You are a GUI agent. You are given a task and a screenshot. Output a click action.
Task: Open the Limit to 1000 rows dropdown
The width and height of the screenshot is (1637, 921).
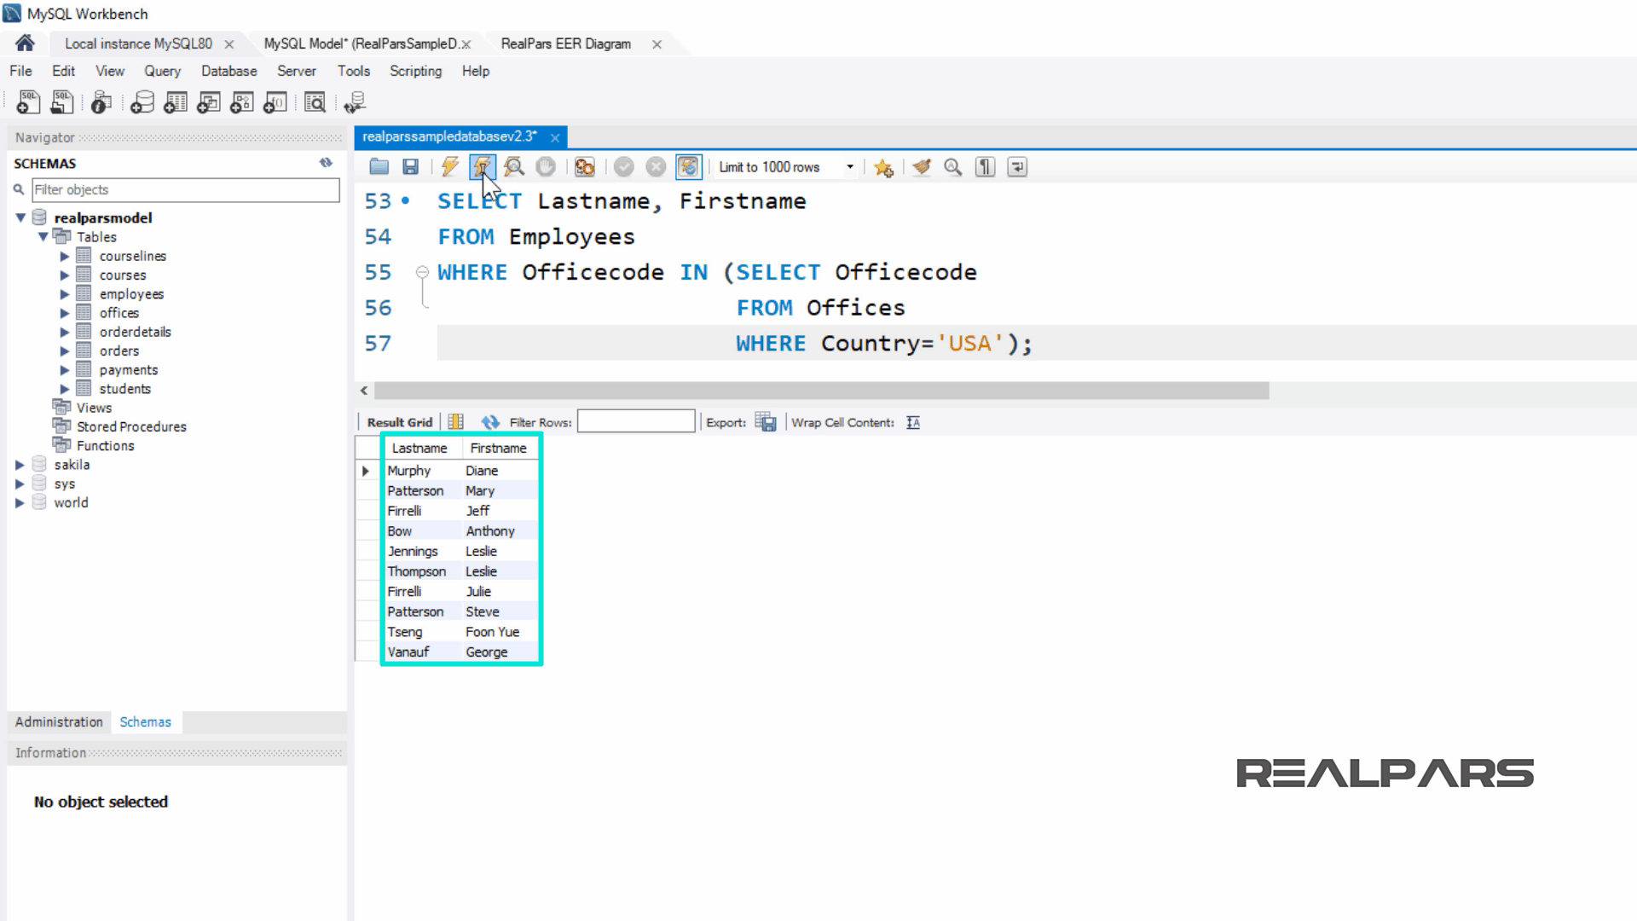848,167
